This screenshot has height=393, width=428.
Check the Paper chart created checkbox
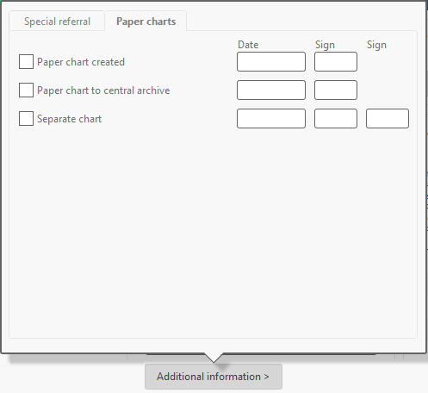tap(26, 62)
